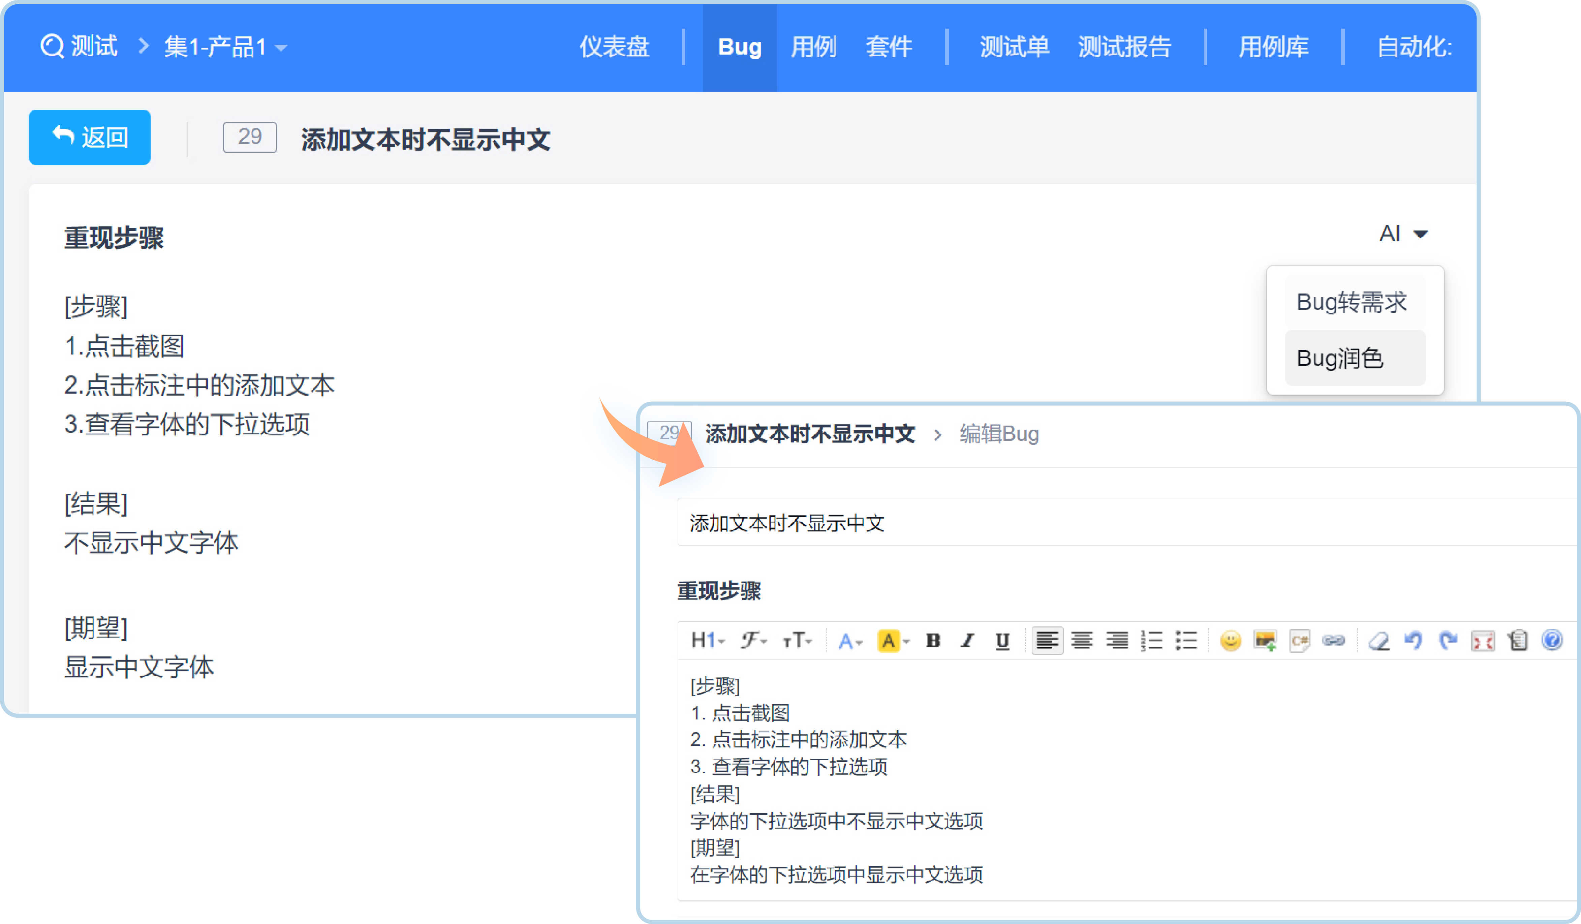The width and height of the screenshot is (1581, 924).
Task: Open the 测试报告 navigation link
Action: coord(1124,47)
